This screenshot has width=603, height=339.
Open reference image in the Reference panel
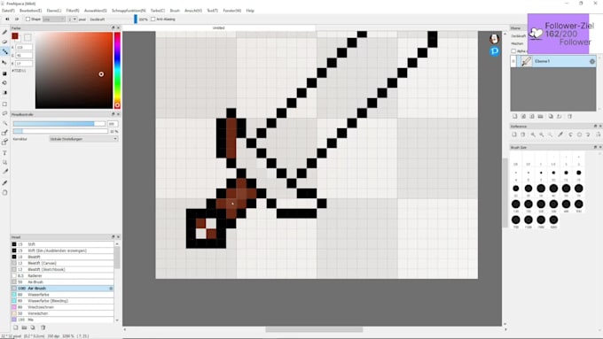(x=514, y=135)
